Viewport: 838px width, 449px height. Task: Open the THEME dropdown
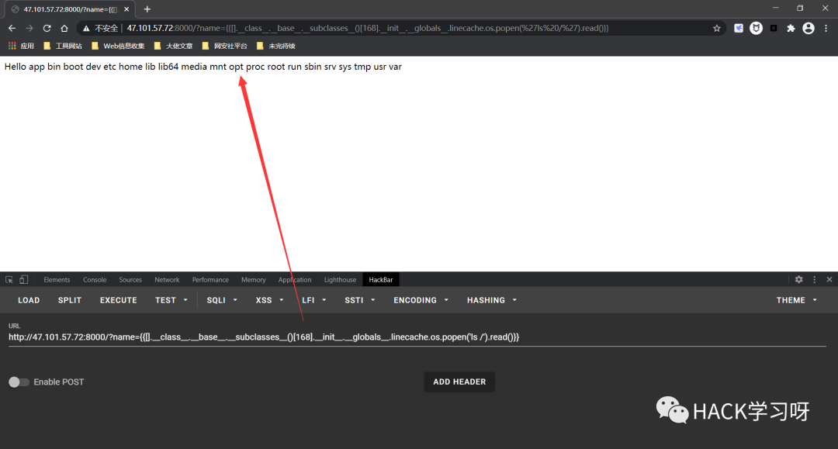796,300
